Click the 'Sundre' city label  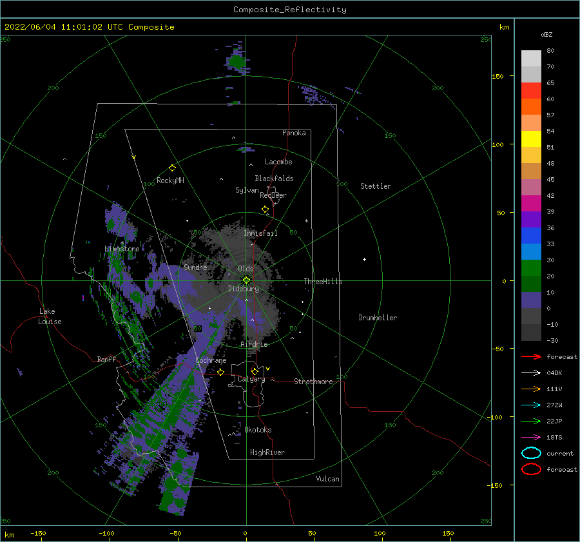[x=195, y=267]
